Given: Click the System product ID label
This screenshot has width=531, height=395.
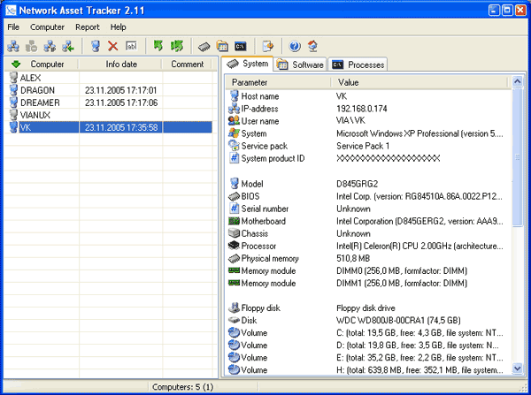Looking at the screenshot, I should (x=273, y=158).
